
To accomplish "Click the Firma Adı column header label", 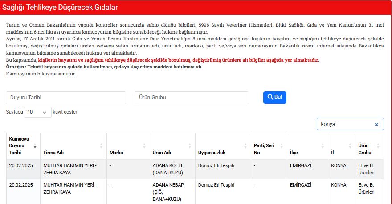I will [53, 153].
